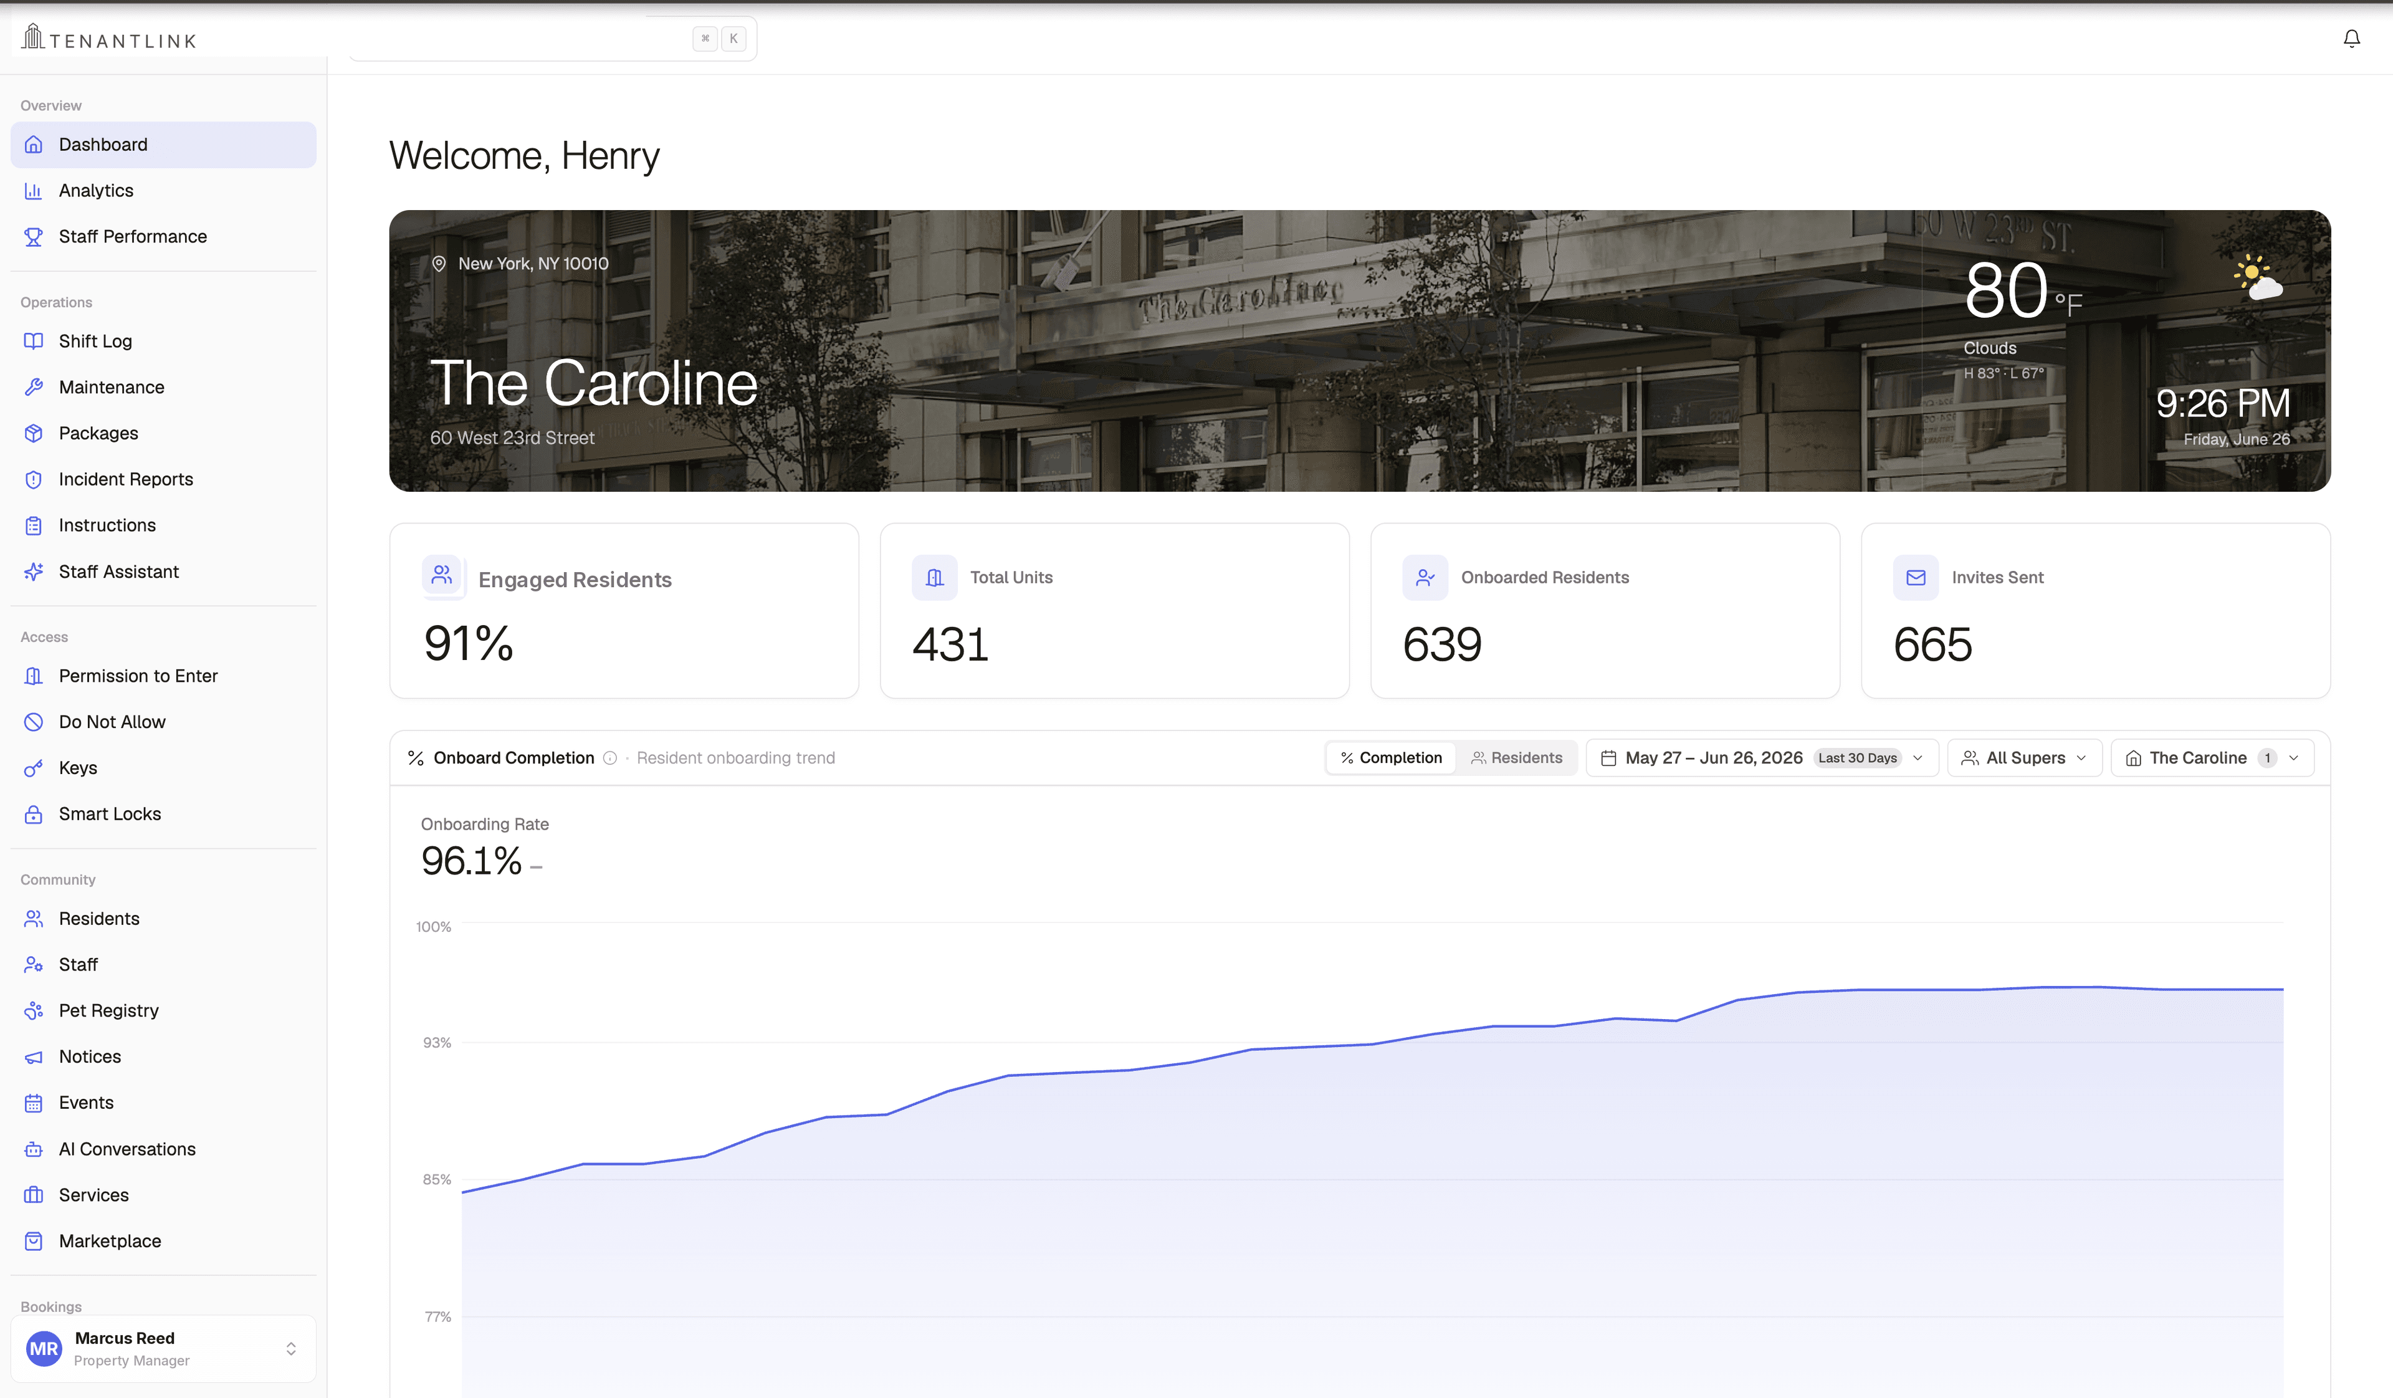Screen dimensions: 2393x1398
Task: Open the May 27 – Jun 26 date range dropdown
Action: [x=1762, y=758]
